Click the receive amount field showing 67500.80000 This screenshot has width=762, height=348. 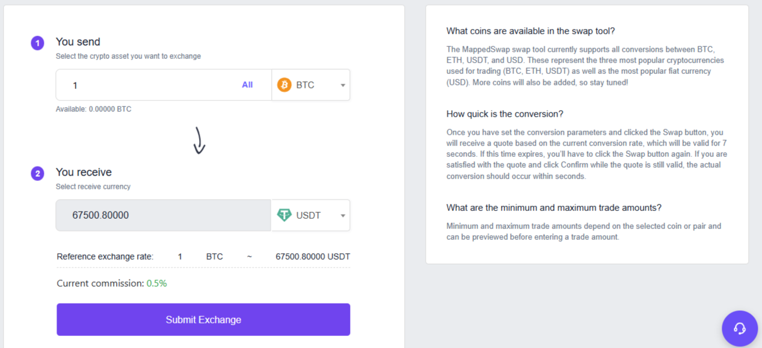click(162, 215)
